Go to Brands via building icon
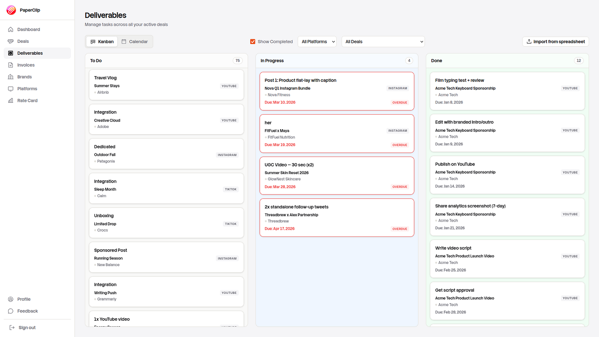599x337 pixels. point(11,77)
